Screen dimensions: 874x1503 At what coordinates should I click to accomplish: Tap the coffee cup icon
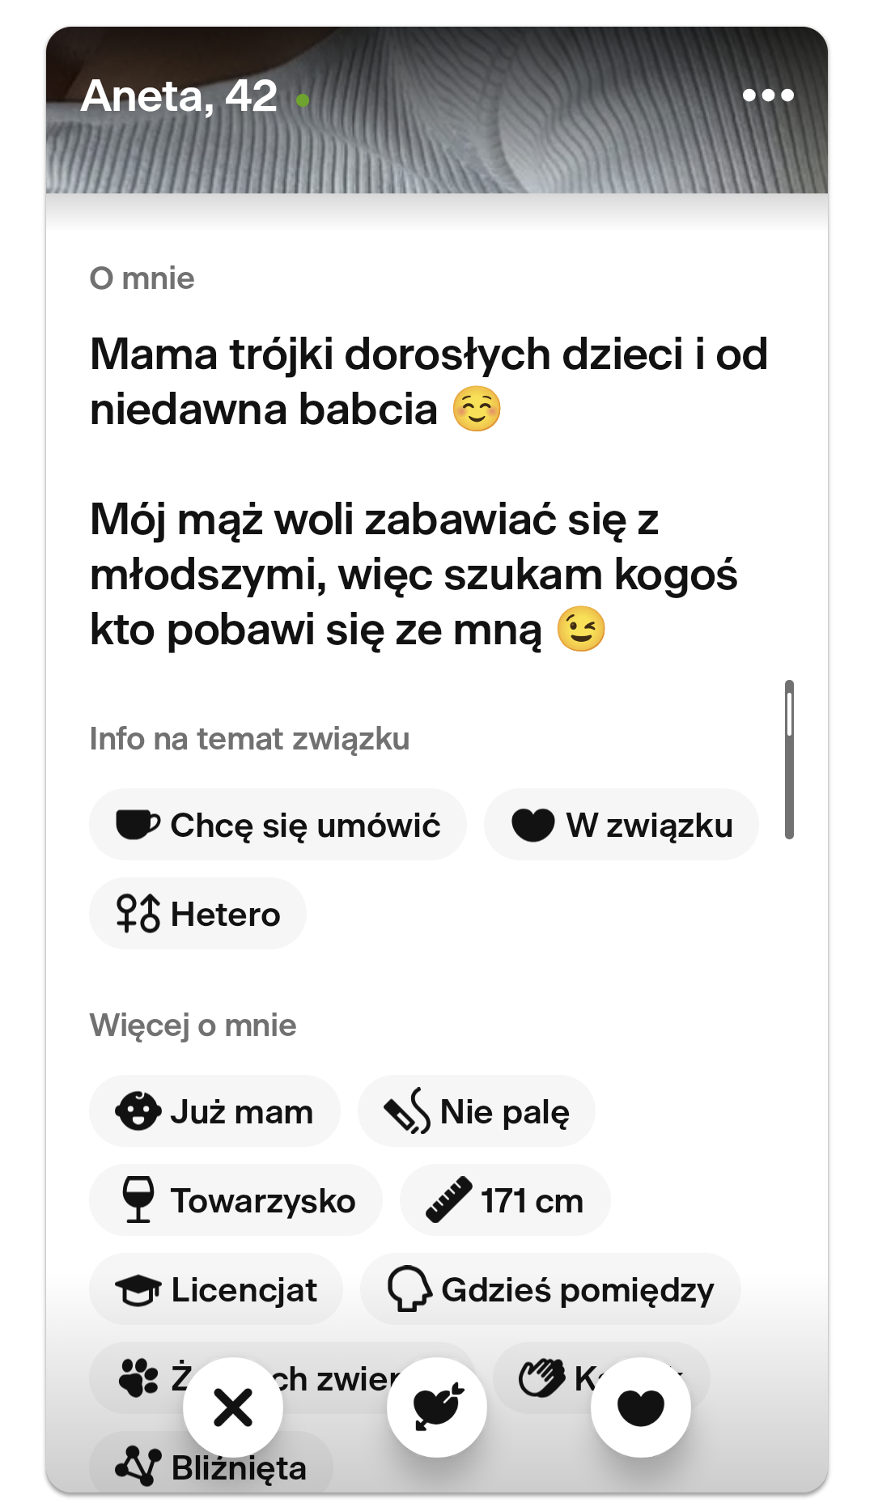137,825
